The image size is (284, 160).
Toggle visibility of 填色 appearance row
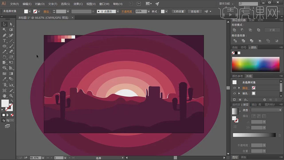click(x=235, y=93)
